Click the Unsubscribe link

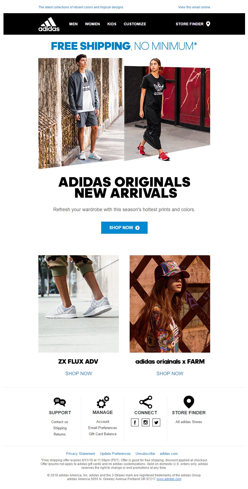click(145, 453)
